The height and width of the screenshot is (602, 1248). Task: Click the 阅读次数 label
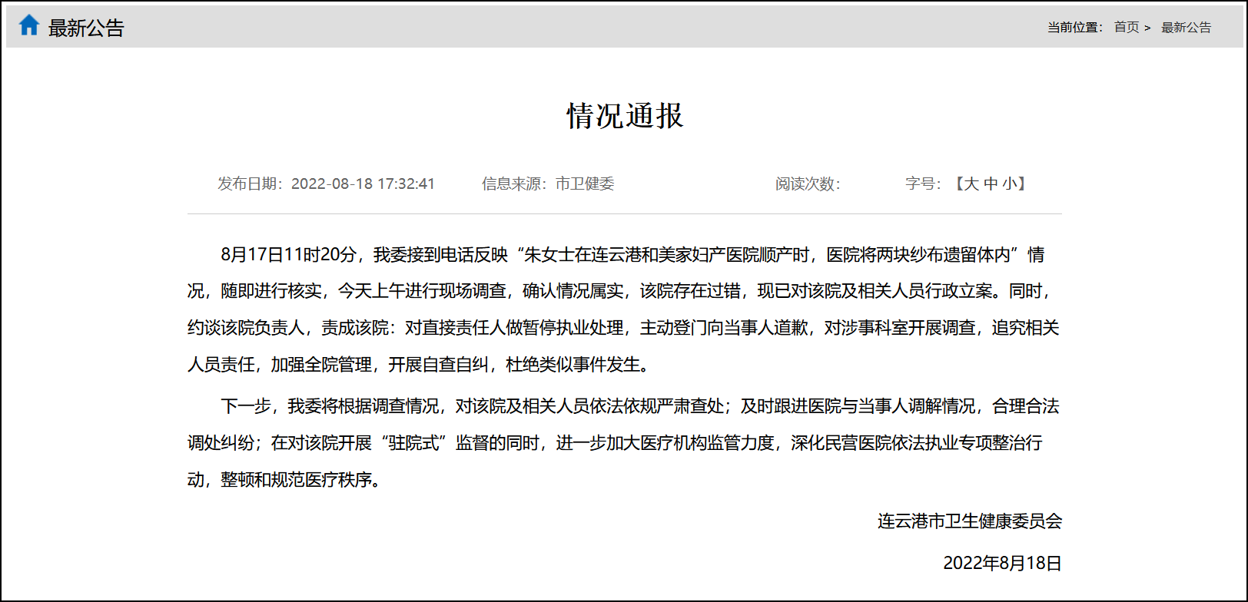click(808, 184)
